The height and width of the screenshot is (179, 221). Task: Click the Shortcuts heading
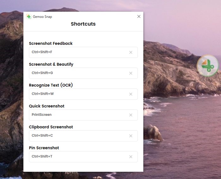coord(83,24)
